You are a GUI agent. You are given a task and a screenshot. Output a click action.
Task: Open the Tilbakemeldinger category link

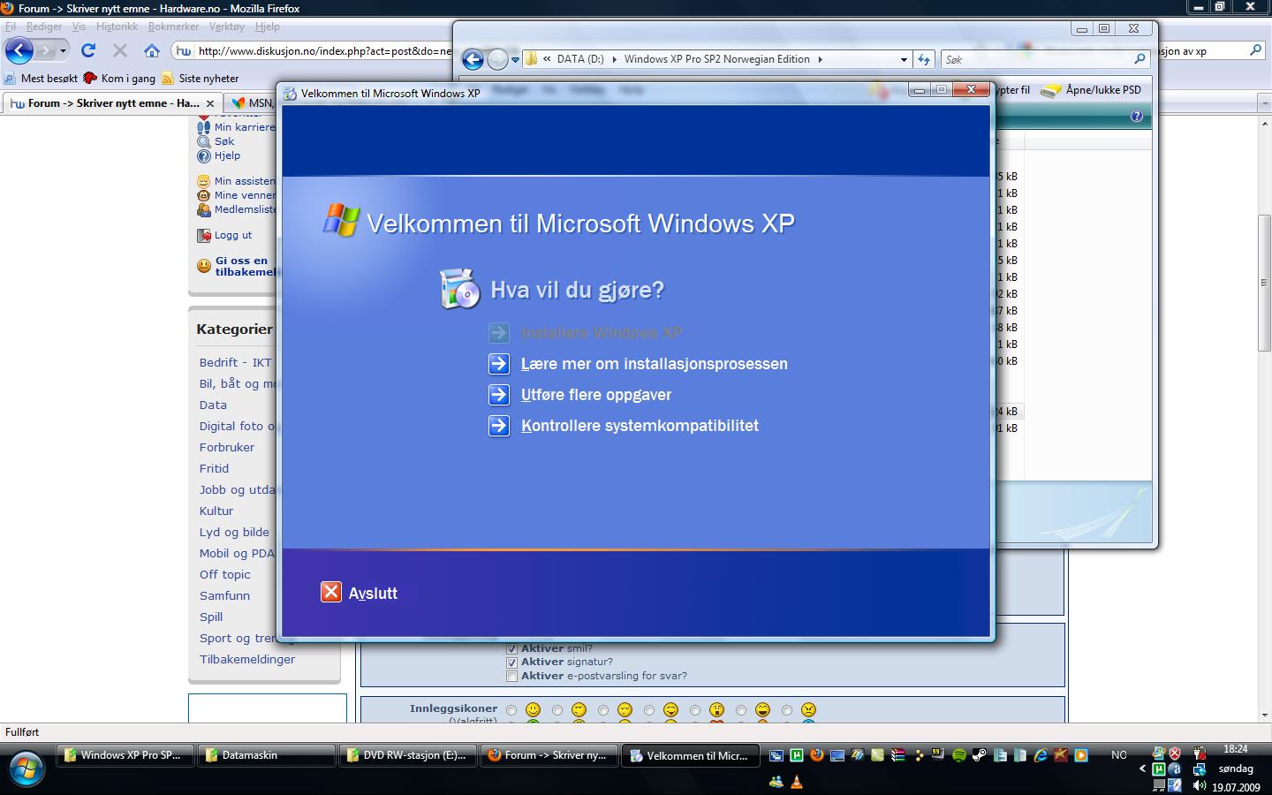[247, 659]
